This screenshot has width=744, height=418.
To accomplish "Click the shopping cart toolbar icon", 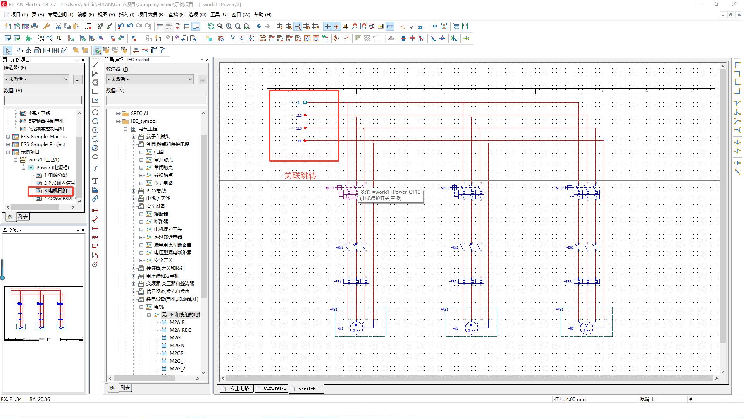I will click(x=456, y=27).
